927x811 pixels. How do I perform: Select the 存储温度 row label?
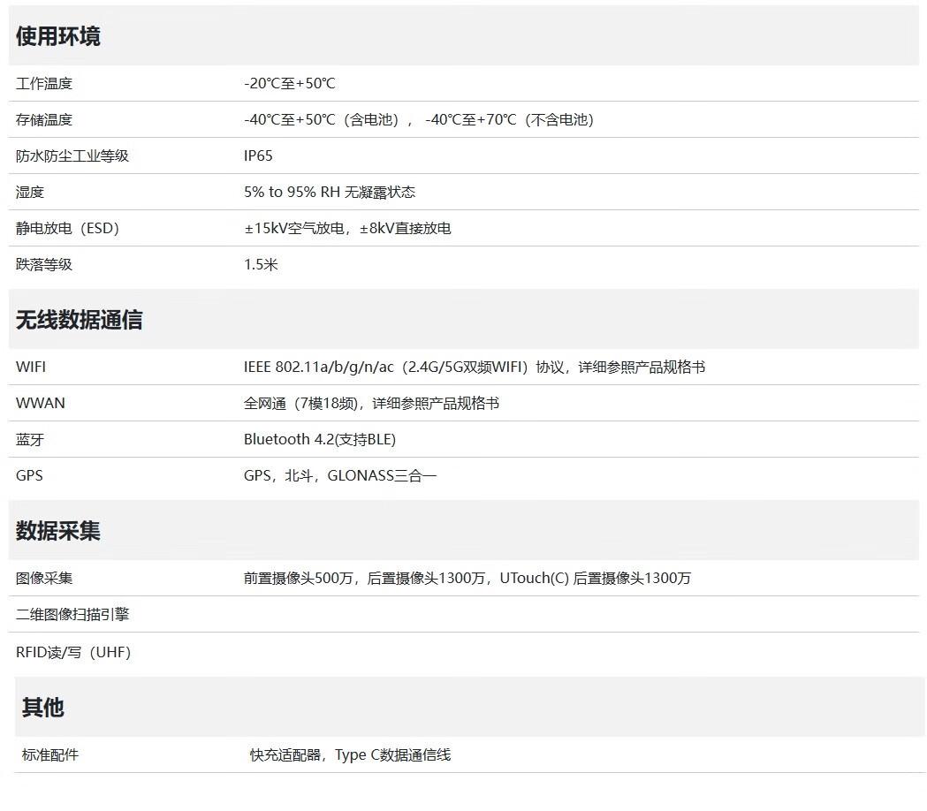44,120
